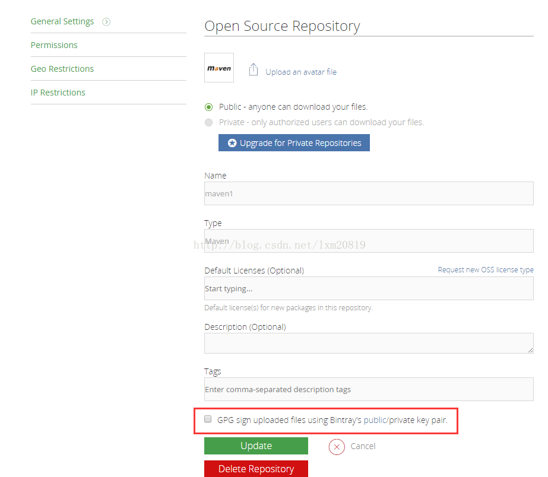548x477 pixels.
Task: Click the red X cancel icon
Action: click(337, 447)
